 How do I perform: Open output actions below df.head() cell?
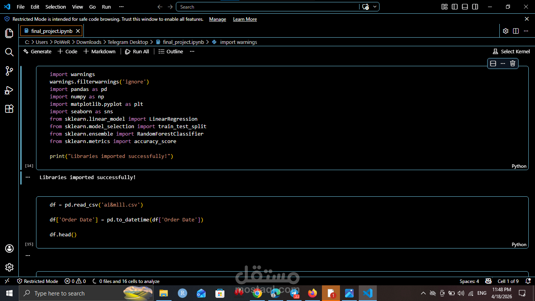pos(28,256)
